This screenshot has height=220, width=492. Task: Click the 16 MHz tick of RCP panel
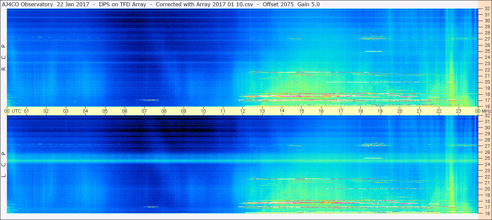coord(487,106)
